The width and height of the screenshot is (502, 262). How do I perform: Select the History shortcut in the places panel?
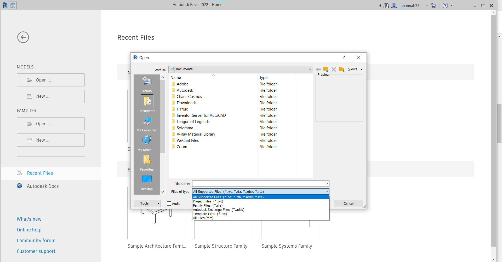tap(147, 83)
